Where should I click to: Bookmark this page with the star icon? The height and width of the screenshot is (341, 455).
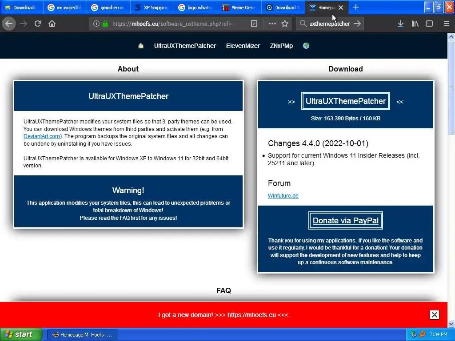[x=285, y=24]
